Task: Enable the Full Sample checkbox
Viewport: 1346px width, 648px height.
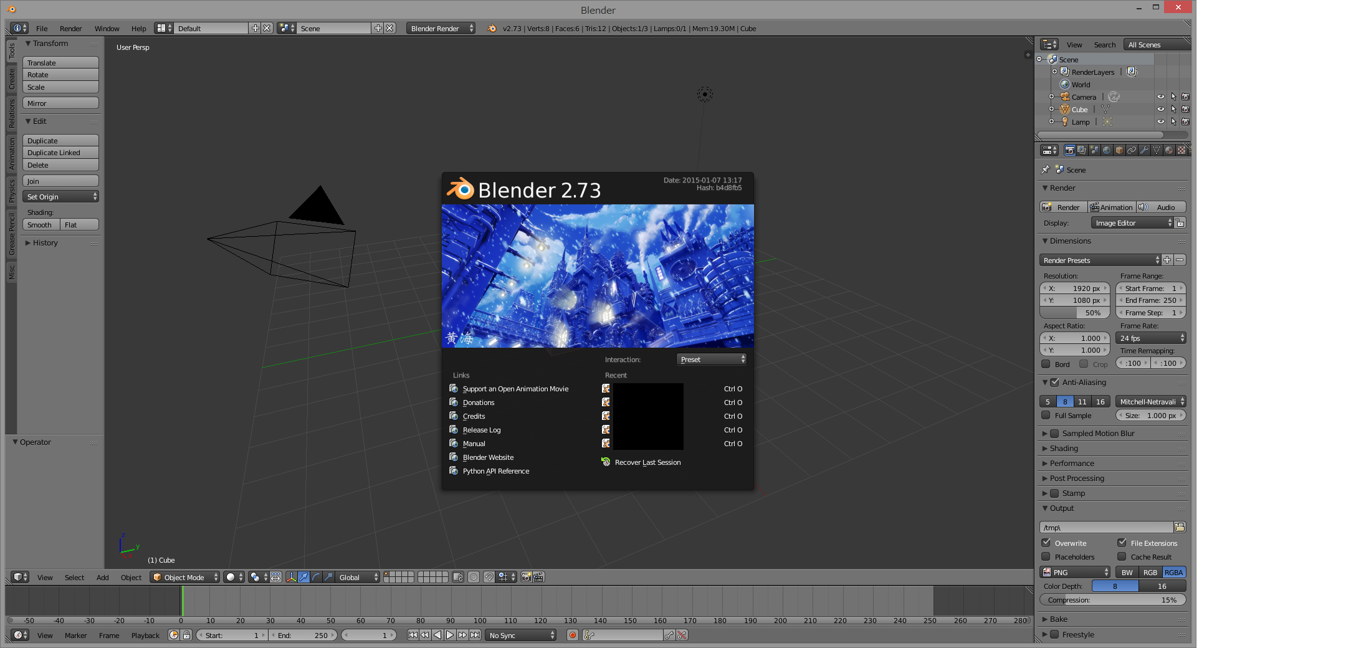Action: pos(1046,415)
